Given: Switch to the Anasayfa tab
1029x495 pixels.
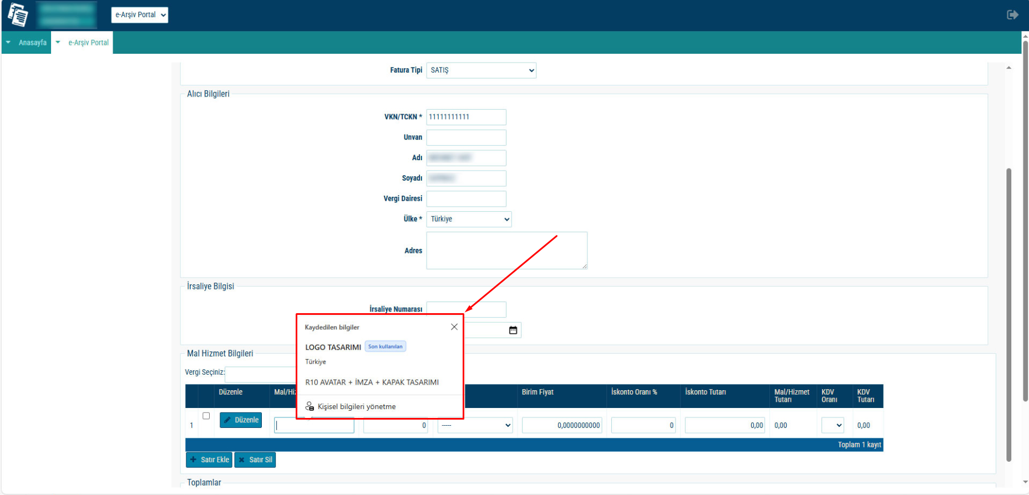Looking at the screenshot, I should pos(32,43).
